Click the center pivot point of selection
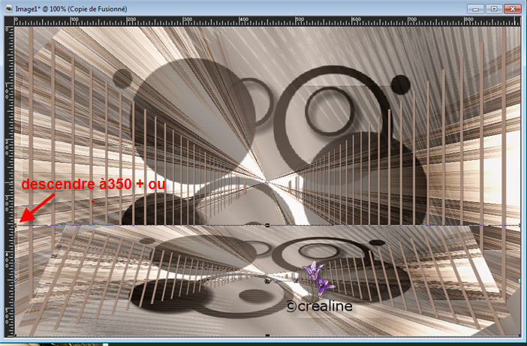This screenshot has width=527, height=346. point(268,281)
